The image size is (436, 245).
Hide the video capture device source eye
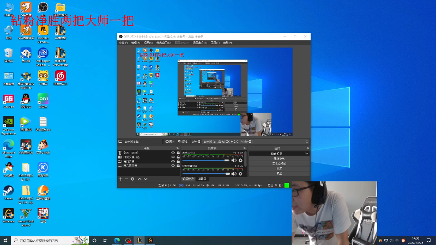173,157
